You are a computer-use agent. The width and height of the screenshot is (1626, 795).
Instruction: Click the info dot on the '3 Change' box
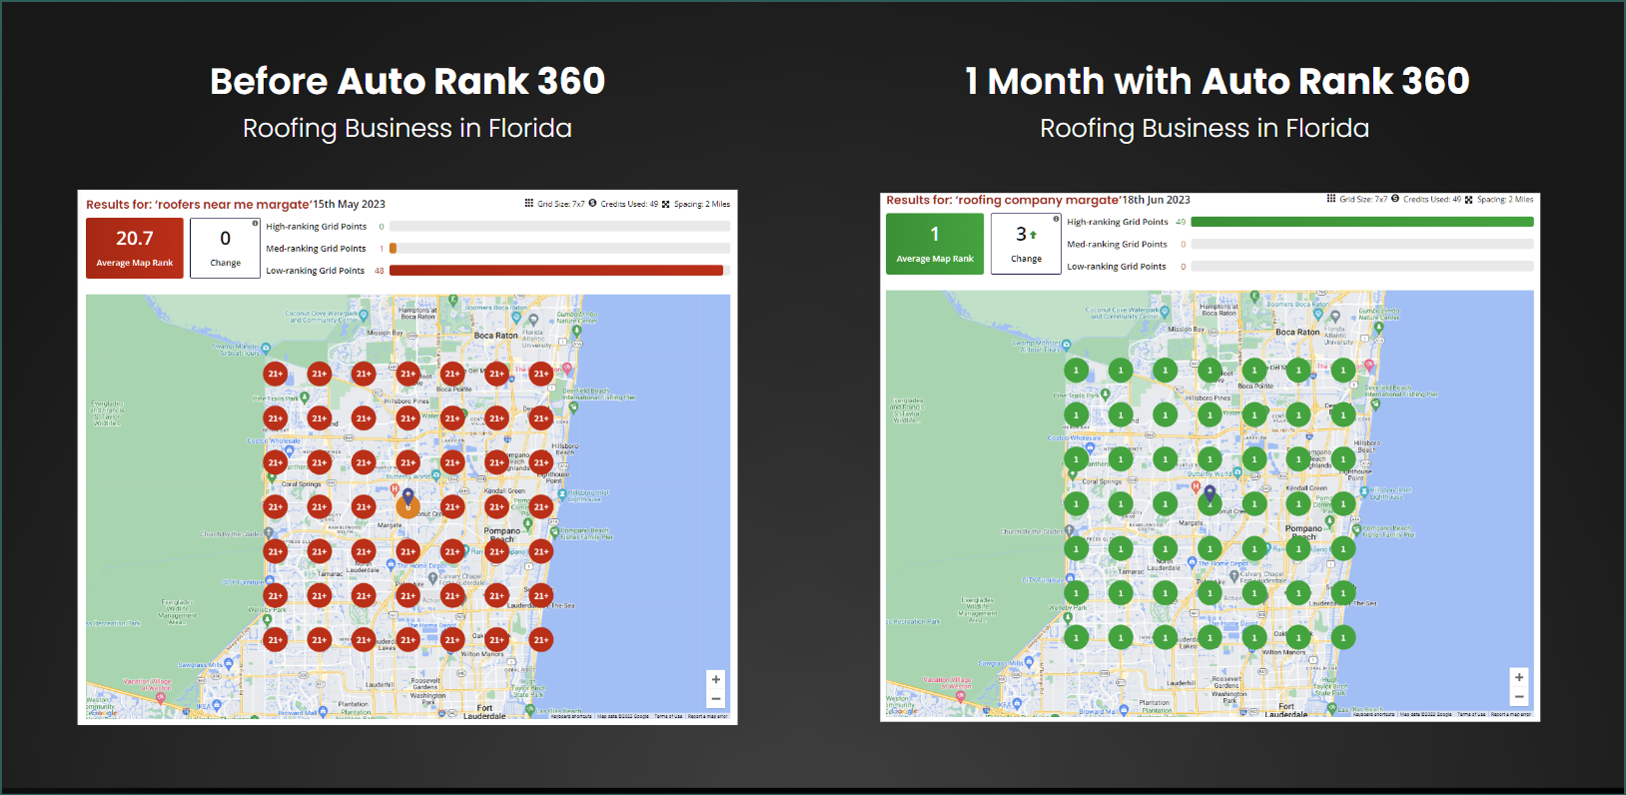tap(1057, 219)
